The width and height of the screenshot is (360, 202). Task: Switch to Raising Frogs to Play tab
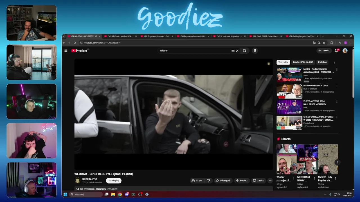pyautogui.click(x=301, y=36)
